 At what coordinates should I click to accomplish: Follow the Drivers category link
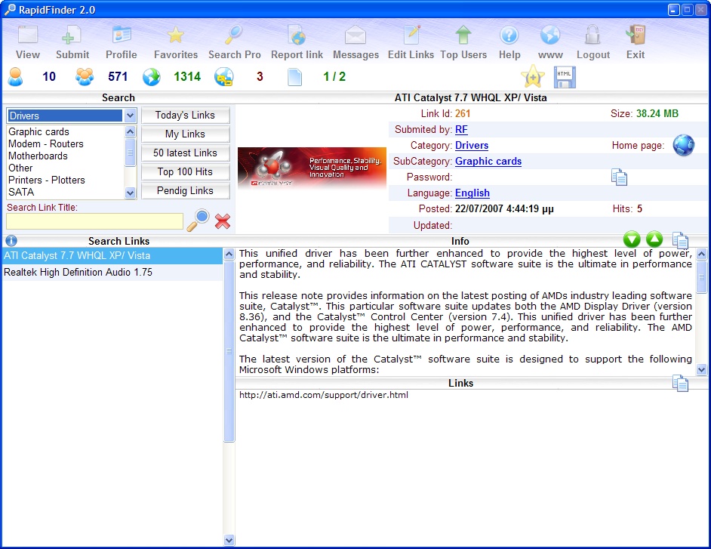[x=472, y=146]
